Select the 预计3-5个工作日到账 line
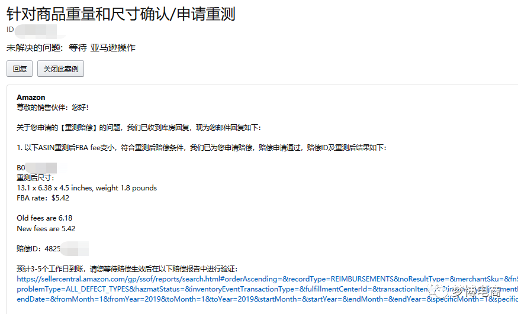 [x=127, y=269]
